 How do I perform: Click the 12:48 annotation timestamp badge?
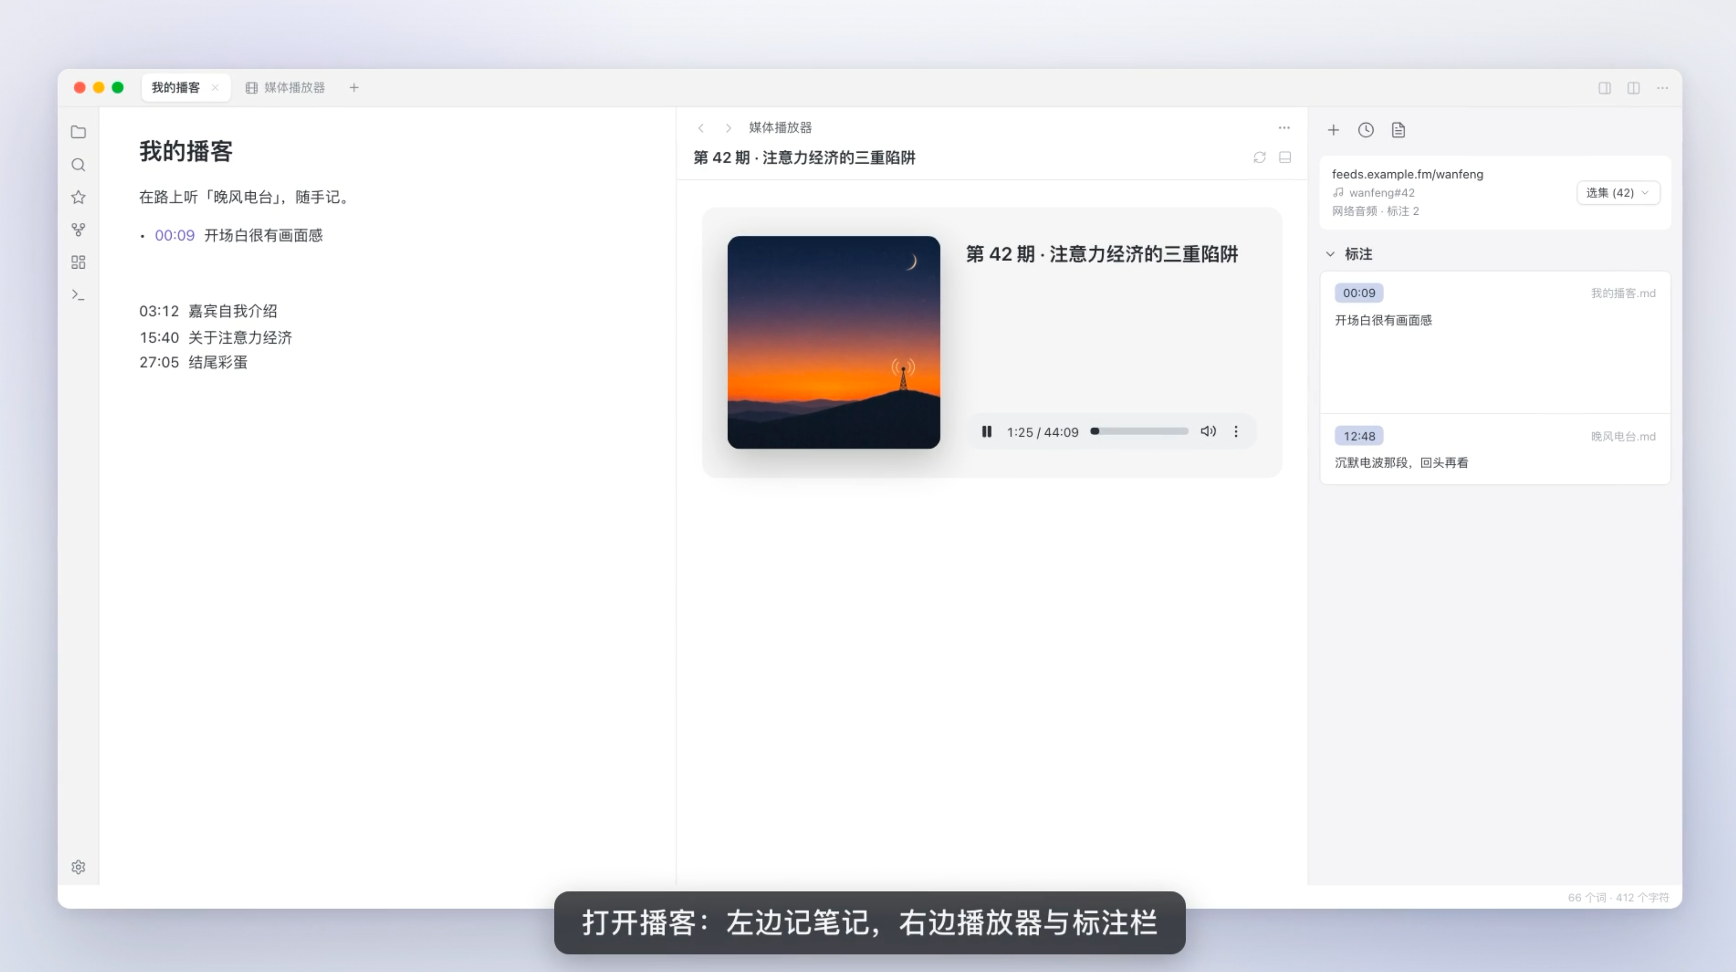1358,436
